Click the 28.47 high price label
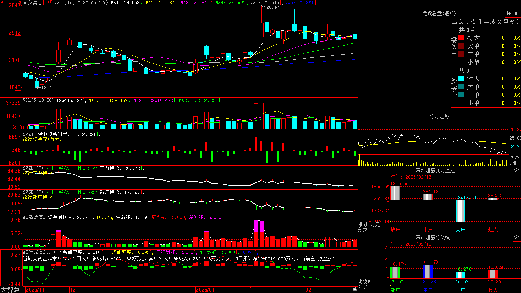The width and height of the screenshot is (521, 293). [x=273, y=7]
